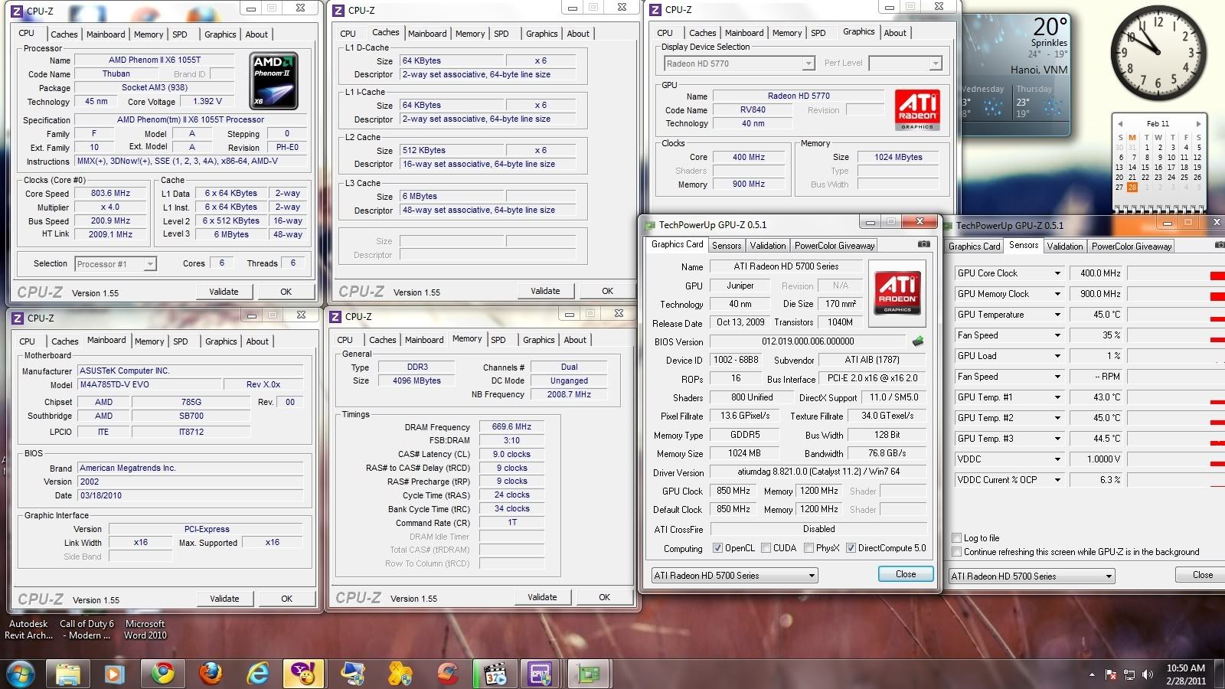Click the system tray volume speaker icon
Viewport: 1225px width, 689px height.
point(1147,674)
